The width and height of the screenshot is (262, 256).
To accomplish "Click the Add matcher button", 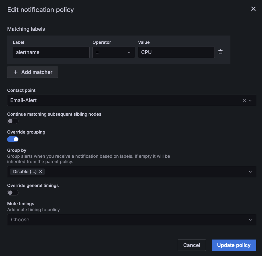I will click(33, 72).
